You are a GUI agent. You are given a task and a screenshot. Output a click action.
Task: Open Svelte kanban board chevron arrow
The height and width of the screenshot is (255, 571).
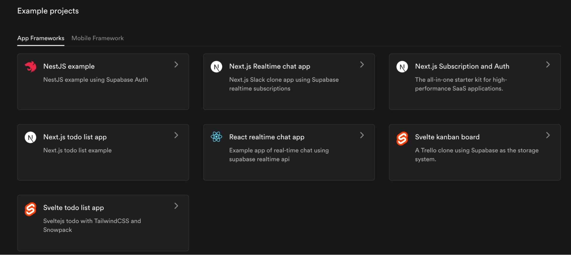pyautogui.click(x=548, y=135)
